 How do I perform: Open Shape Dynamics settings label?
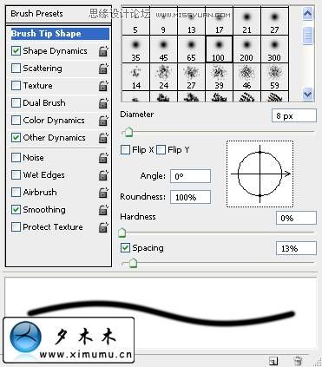[55, 51]
